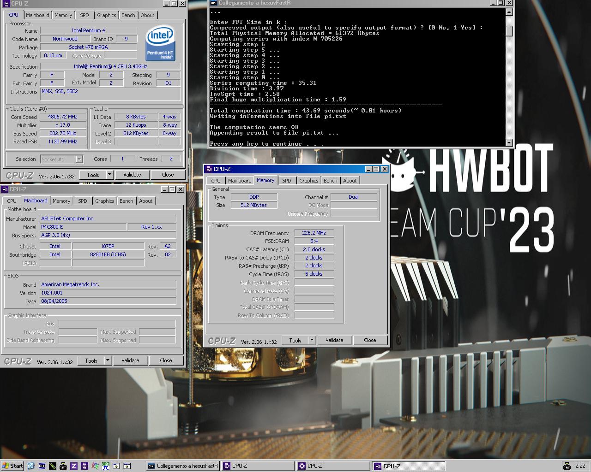Viewport: 591px width, 472px height.
Task: Click Tools button in CPU window
Action: (93, 175)
